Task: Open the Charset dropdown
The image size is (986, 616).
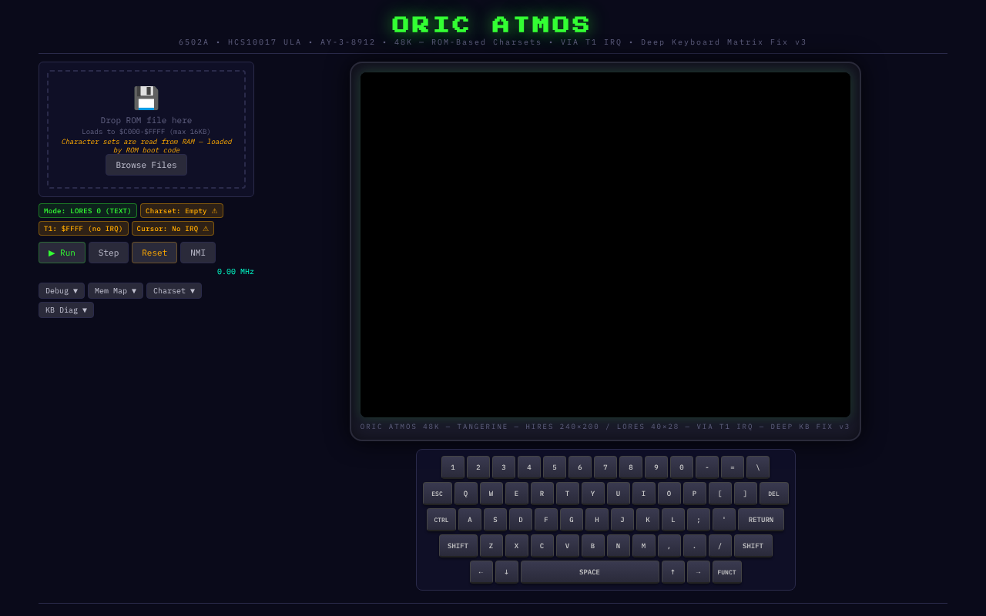Action: click(173, 290)
